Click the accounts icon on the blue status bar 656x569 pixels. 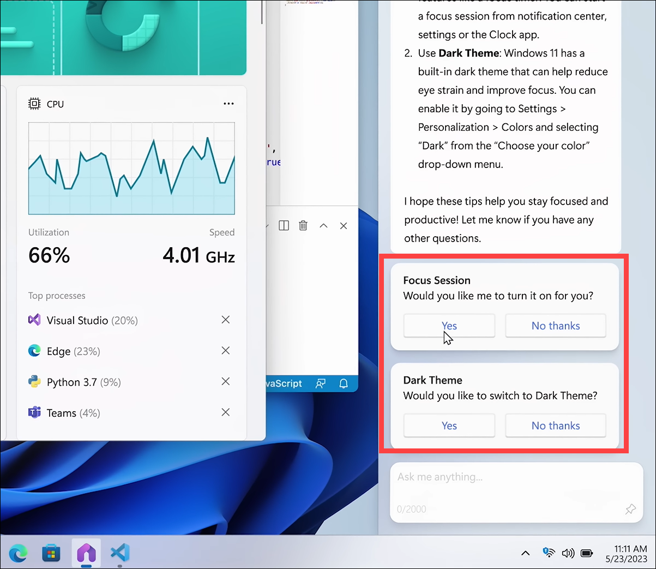[x=321, y=384]
